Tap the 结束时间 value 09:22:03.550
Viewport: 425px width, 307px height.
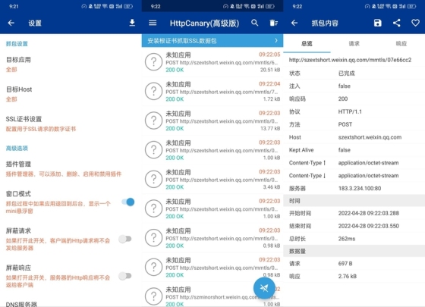[x=368, y=226]
